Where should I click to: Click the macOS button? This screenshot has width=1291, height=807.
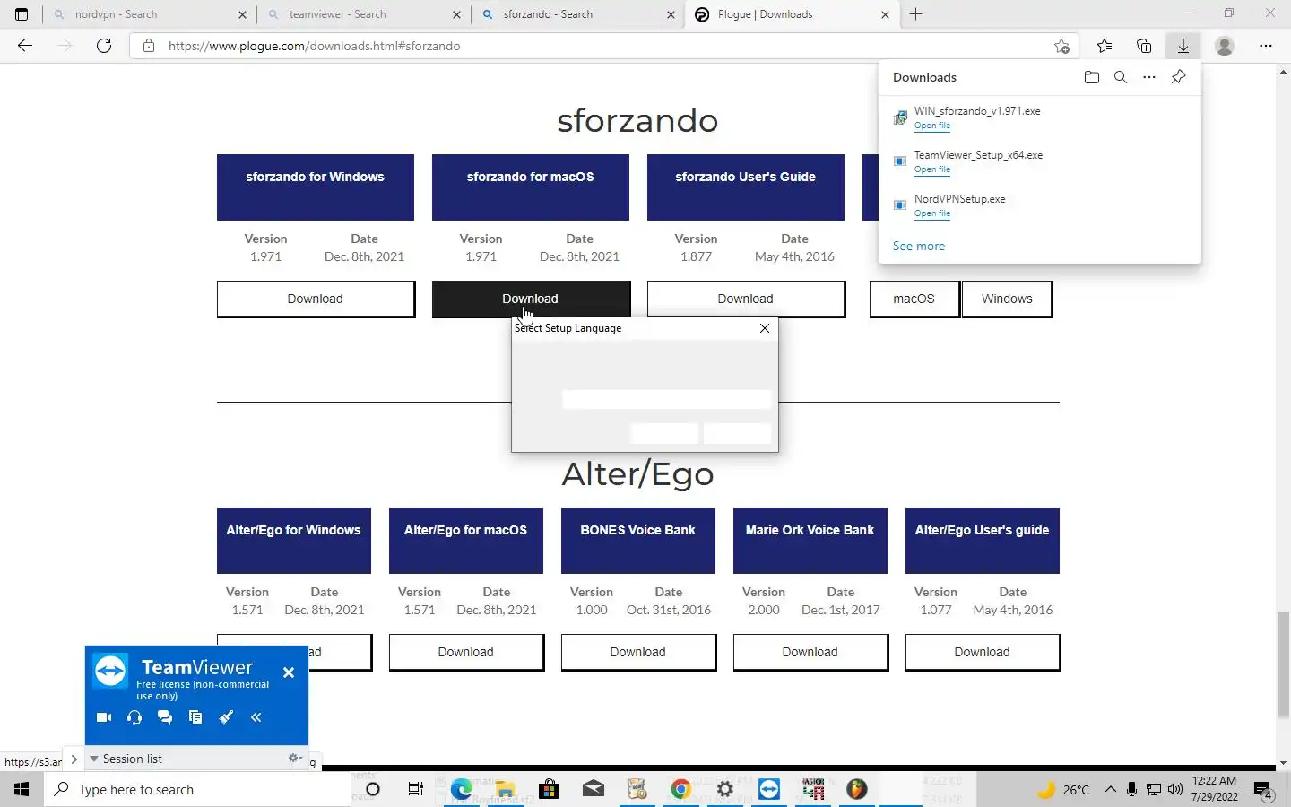[914, 299]
